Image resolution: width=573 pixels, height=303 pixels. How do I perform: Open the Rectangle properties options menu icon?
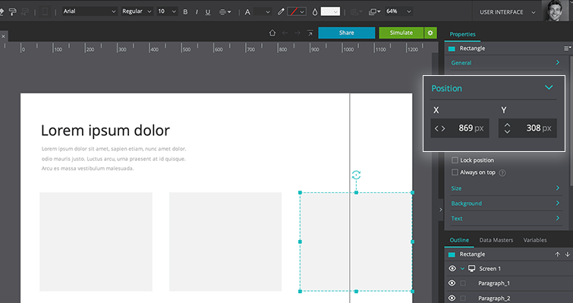[567, 49]
